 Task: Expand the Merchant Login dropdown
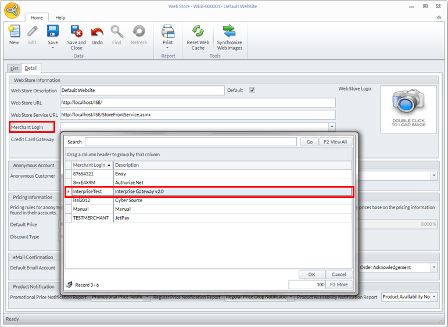pyautogui.click(x=332, y=127)
